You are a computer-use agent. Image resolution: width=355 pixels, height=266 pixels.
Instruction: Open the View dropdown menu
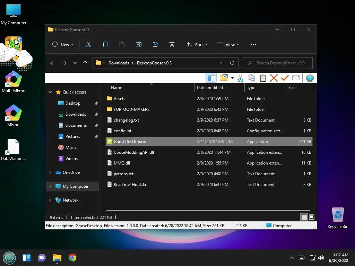click(x=228, y=45)
